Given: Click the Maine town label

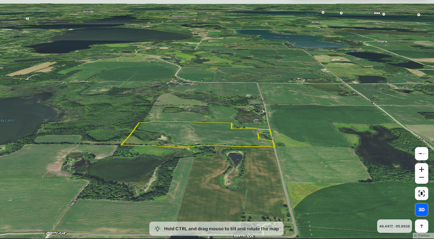Looking at the screenshot, I should pos(382,41).
